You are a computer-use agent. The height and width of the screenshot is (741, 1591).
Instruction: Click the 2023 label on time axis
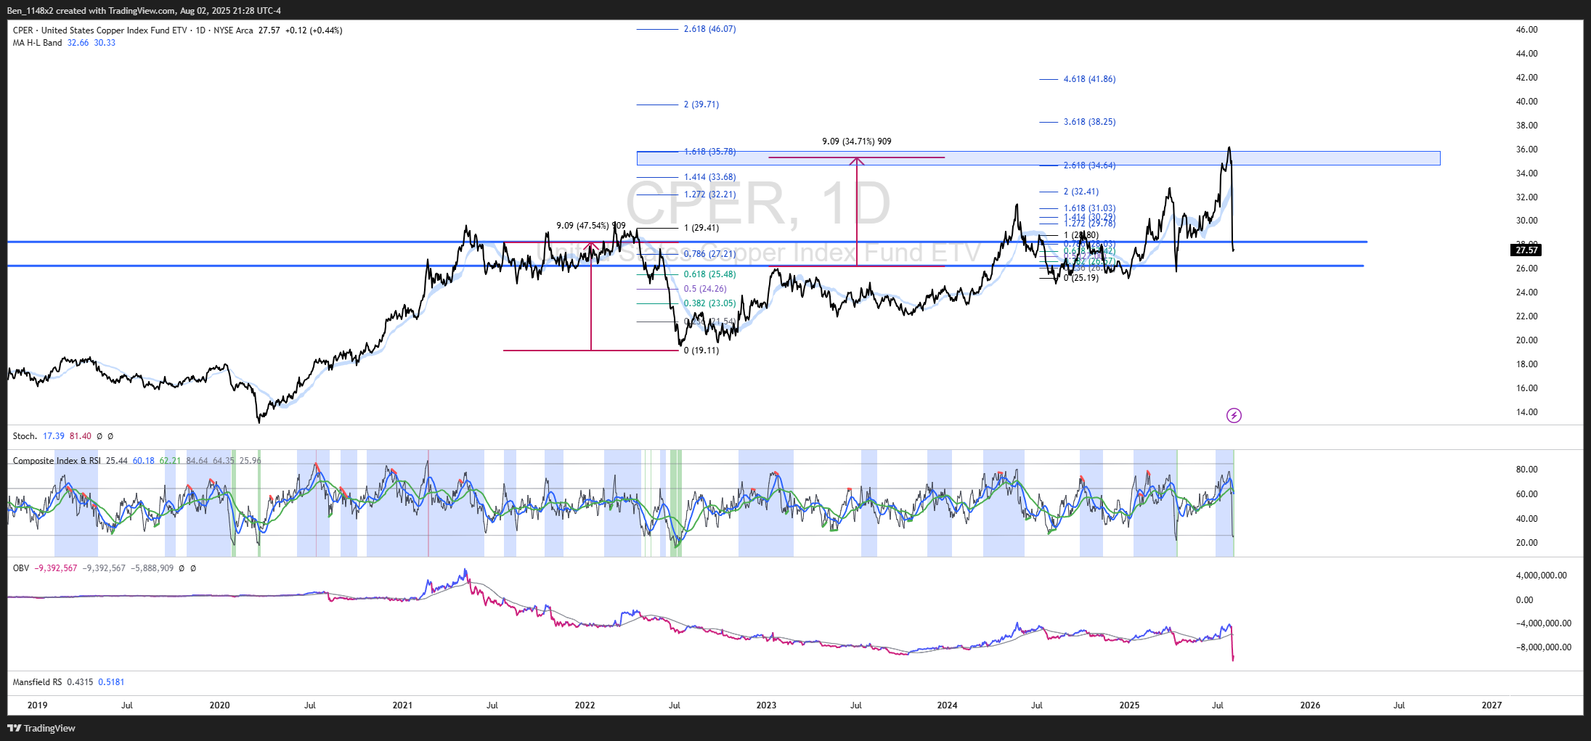[766, 705]
